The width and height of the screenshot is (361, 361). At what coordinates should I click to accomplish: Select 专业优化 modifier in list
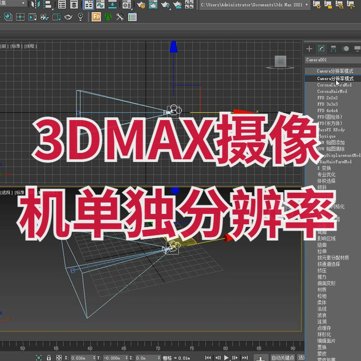click(326, 175)
